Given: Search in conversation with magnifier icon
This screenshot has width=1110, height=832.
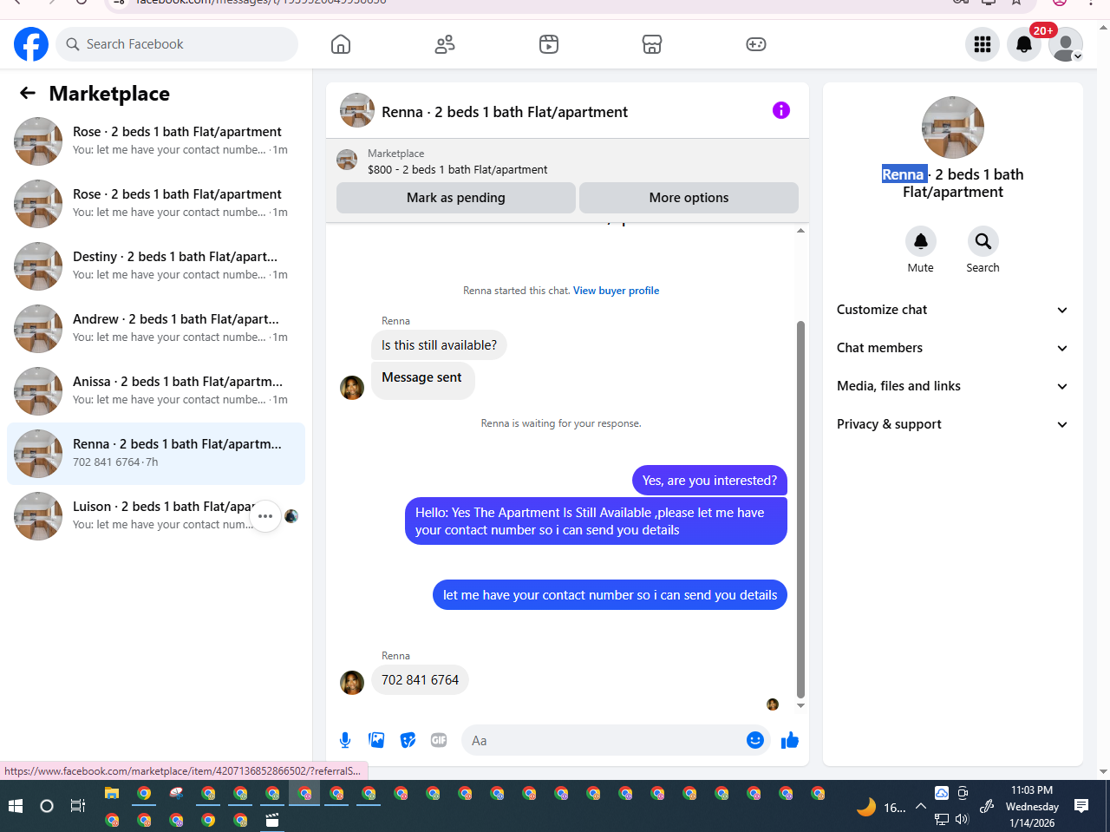Looking at the screenshot, I should pyautogui.click(x=983, y=241).
